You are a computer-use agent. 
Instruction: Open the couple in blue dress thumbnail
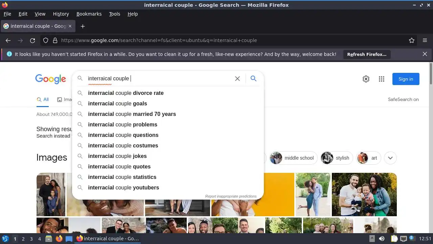(313, 195)
